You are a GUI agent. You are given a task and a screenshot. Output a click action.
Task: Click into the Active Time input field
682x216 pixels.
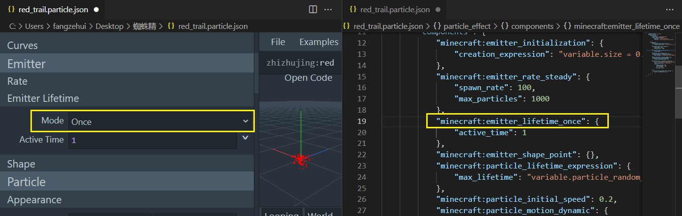[x=153, y=140]
